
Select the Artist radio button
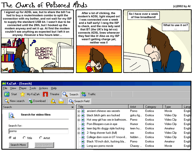pyautogui.click(x=41, y=138)
